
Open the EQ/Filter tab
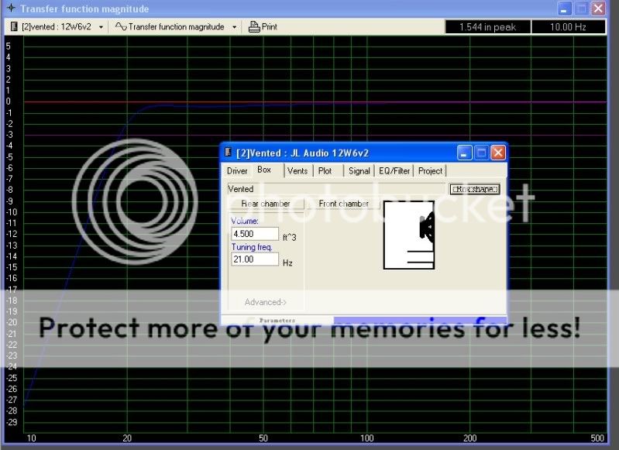(x=393, y=170)
